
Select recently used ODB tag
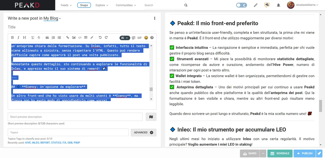click(x=70, y=143)
